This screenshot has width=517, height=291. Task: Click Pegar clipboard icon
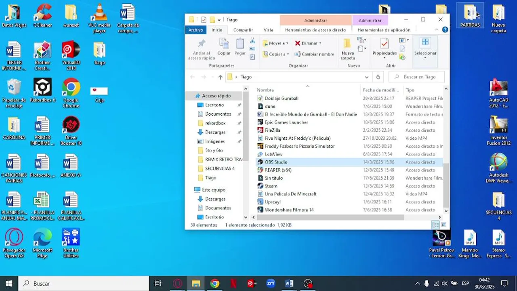(240, 44)
